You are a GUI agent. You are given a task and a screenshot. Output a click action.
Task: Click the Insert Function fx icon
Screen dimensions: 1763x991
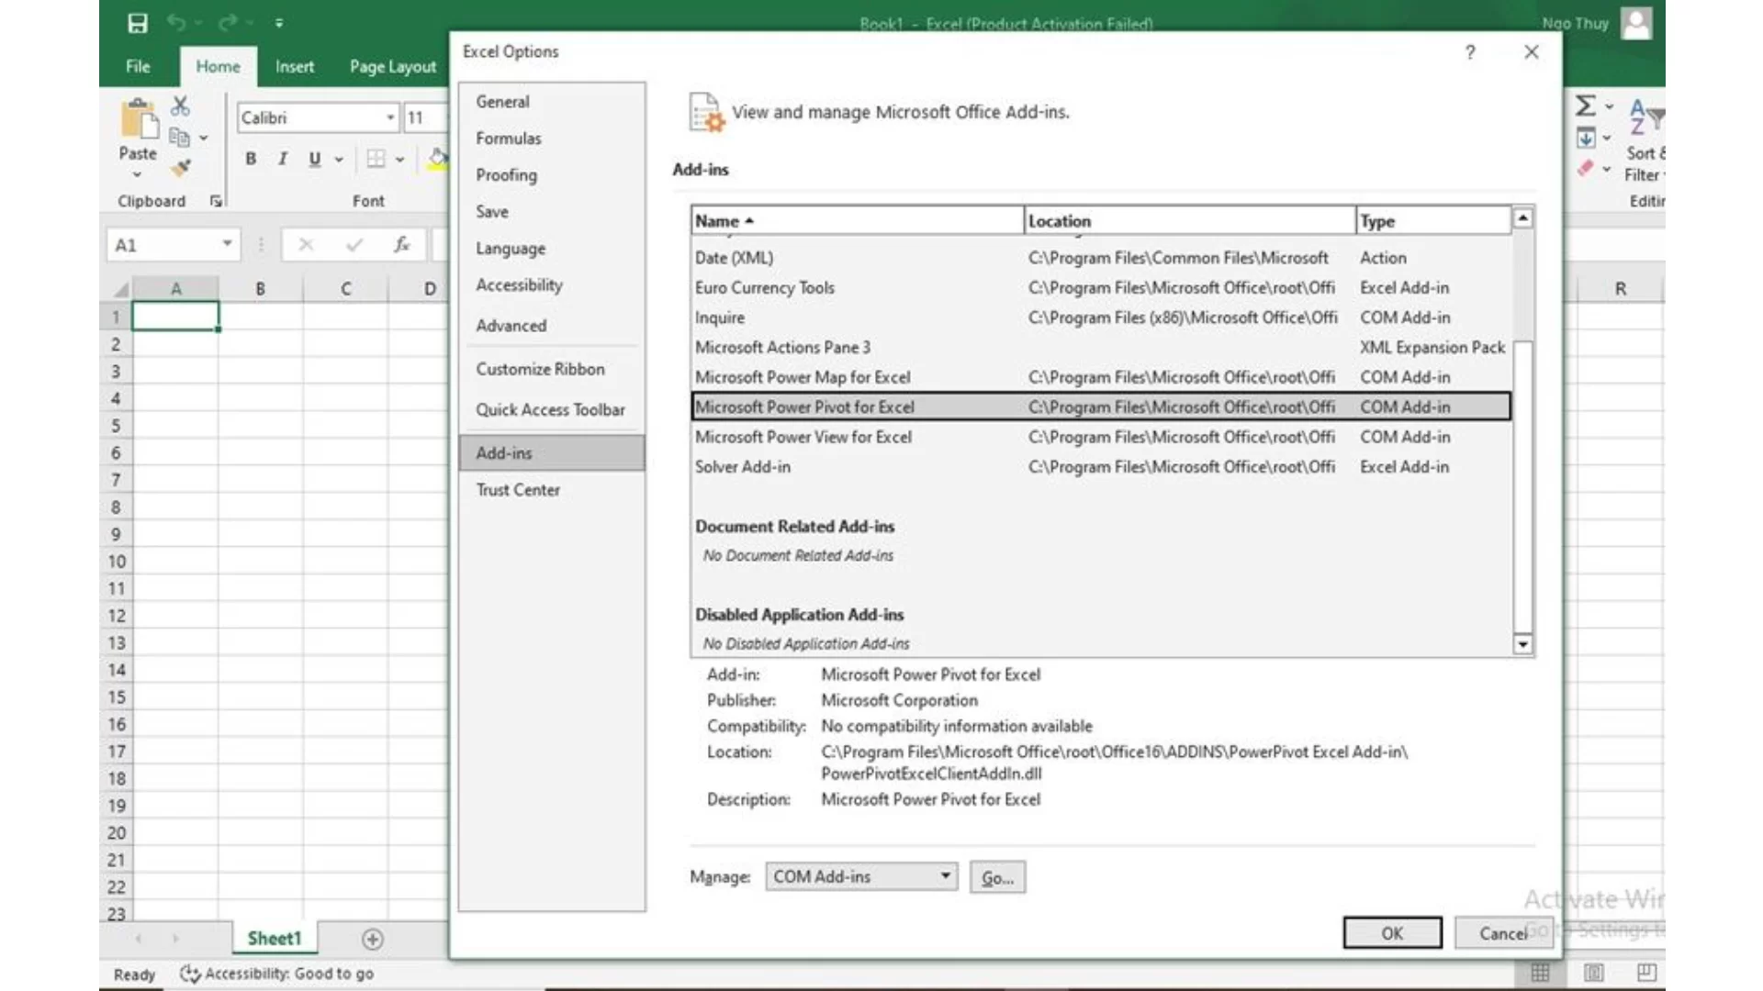click(401, 244)
